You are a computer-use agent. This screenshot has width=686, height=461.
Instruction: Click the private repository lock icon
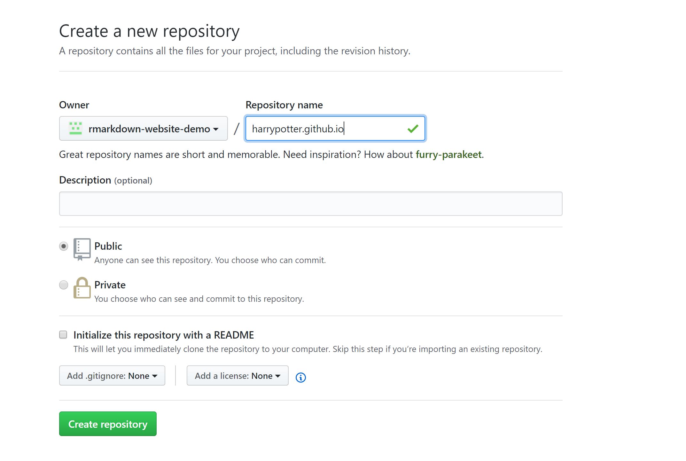tap(82, 288)
